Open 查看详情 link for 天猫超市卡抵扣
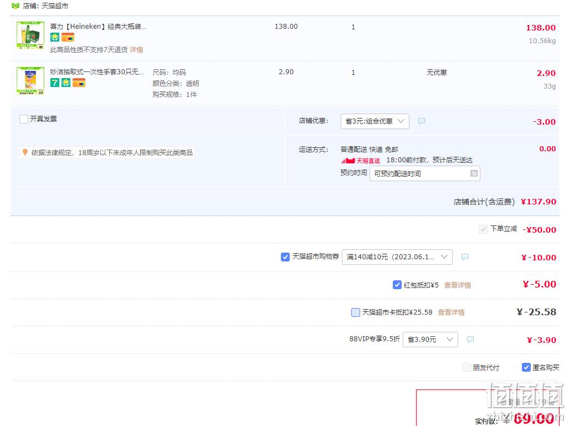Screen dimensions: 569x426 (x=451, y=312)
